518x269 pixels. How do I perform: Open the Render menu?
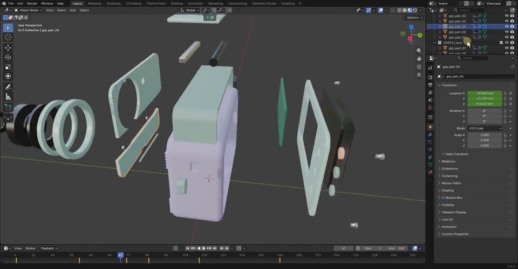pyautogui.click(x=32, y=3)
